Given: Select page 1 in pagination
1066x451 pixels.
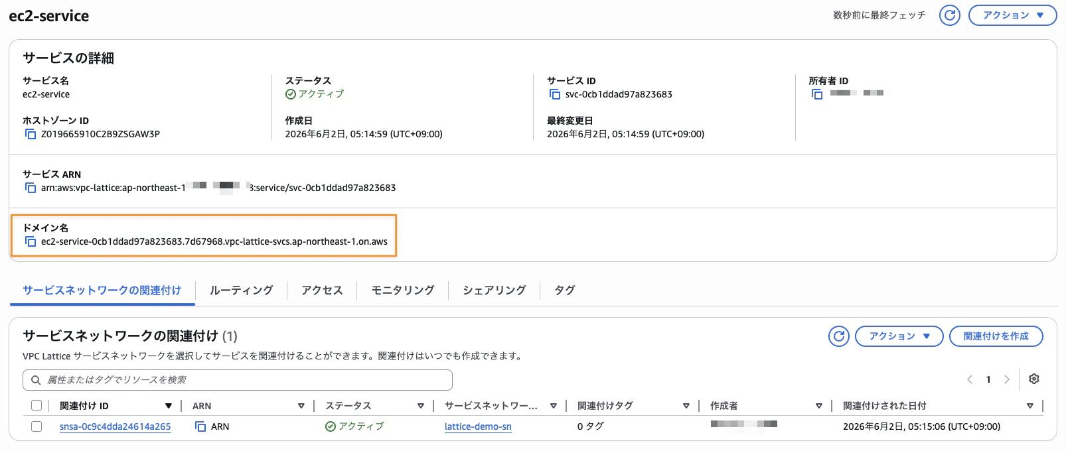Looking at the screenshot, I should (988, 379).
